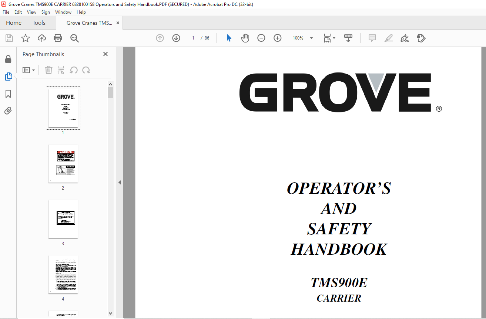486x319 pixels.
Task: Click the word 'HANDBOOK' on the page
Action: tap(339, 249)
